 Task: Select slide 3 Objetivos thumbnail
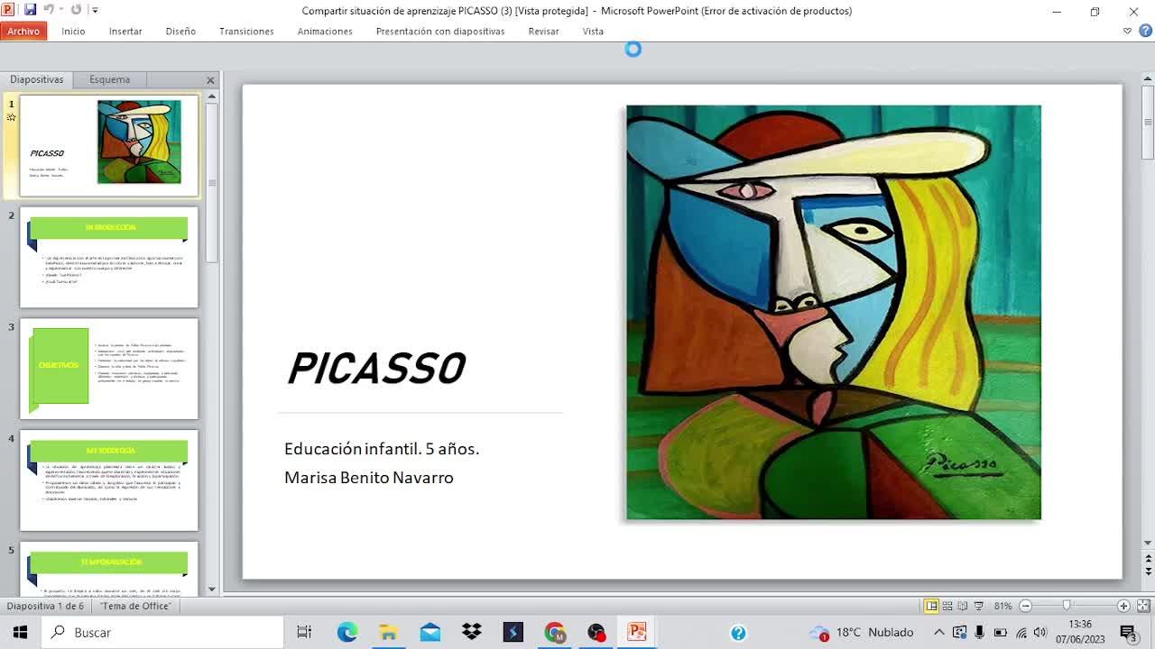coord(109,369)
